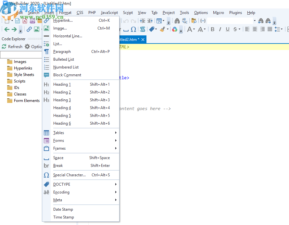This screenshot has width=289, height=225.
Task: Open the Format menu
Action: 65,13
